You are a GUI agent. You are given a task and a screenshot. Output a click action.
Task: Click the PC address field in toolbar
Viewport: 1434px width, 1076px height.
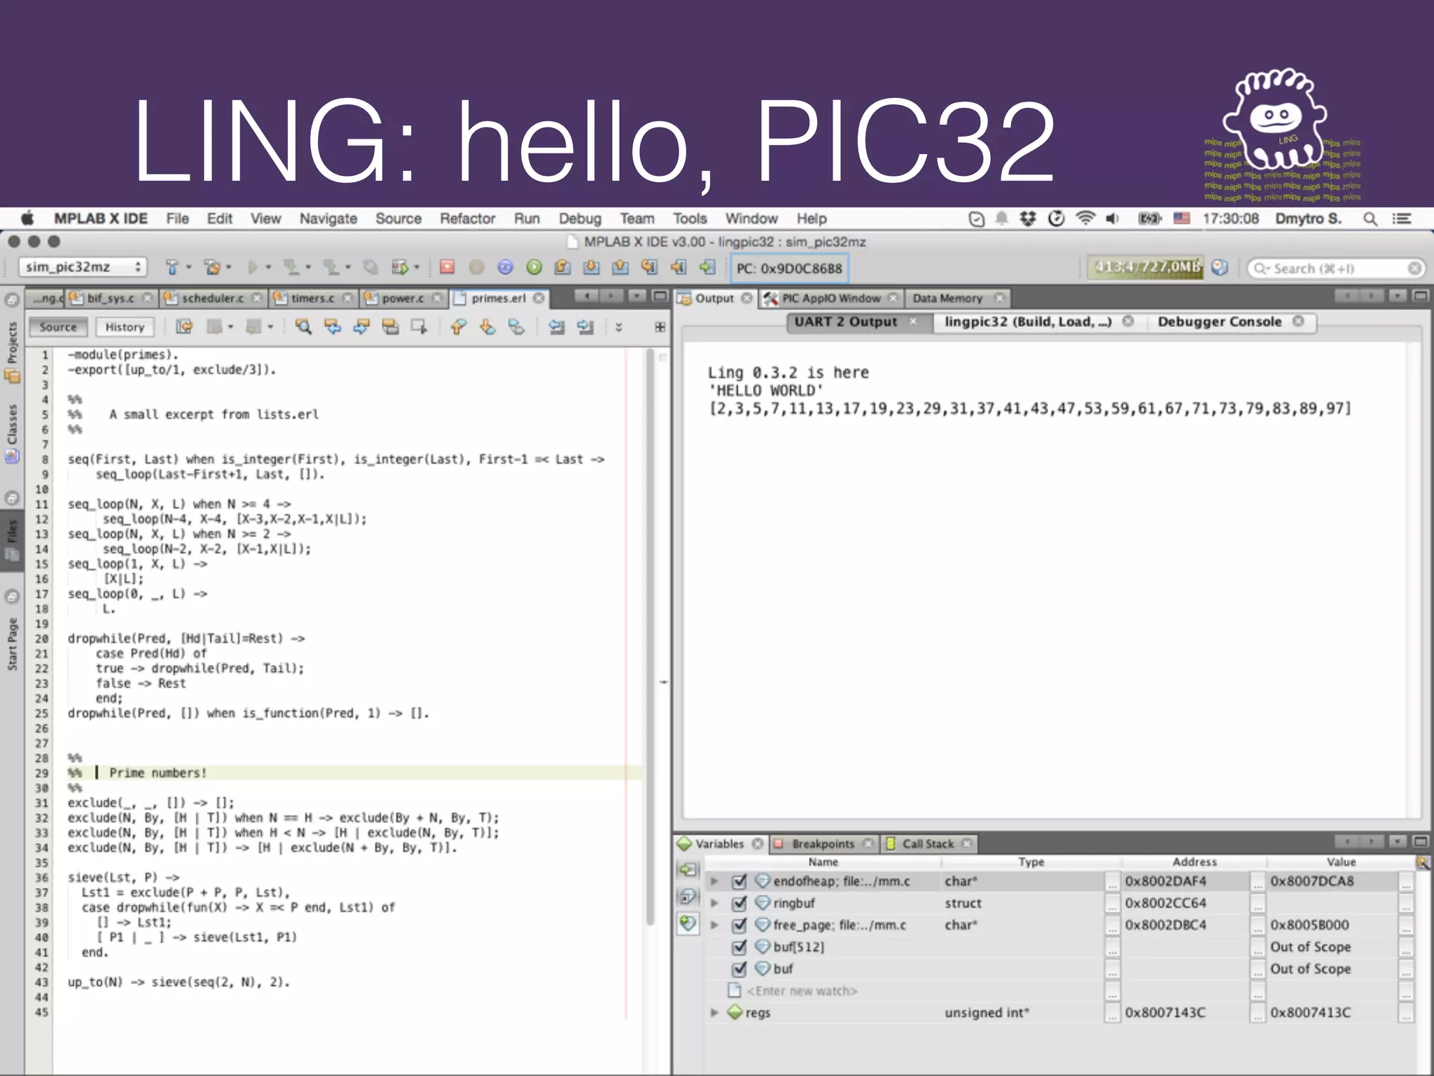coord(789,268)
